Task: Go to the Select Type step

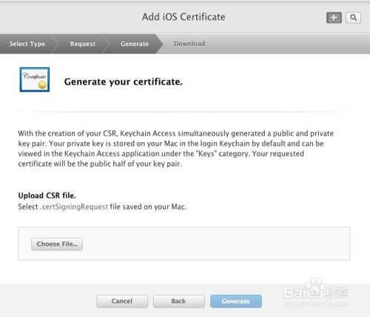Action: pos(27,44)
